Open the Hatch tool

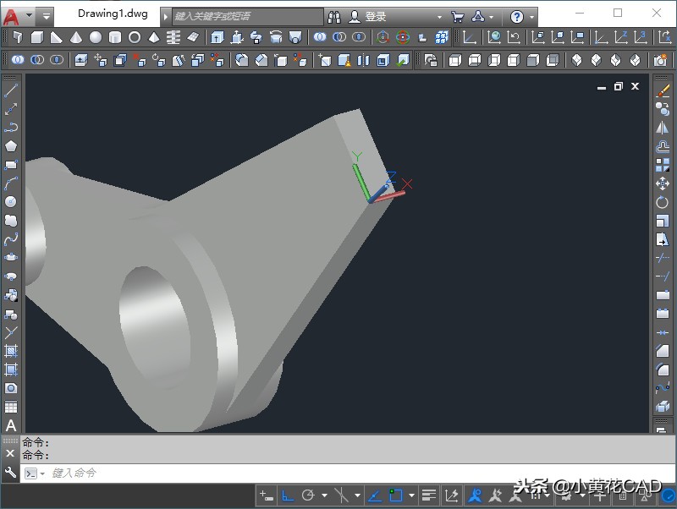[11, 351]
